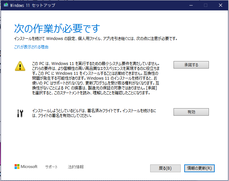Viewport: 229px width, 181px height.
Task: Click the screwdriver and wrench tools icon
Action: (20, 113)
